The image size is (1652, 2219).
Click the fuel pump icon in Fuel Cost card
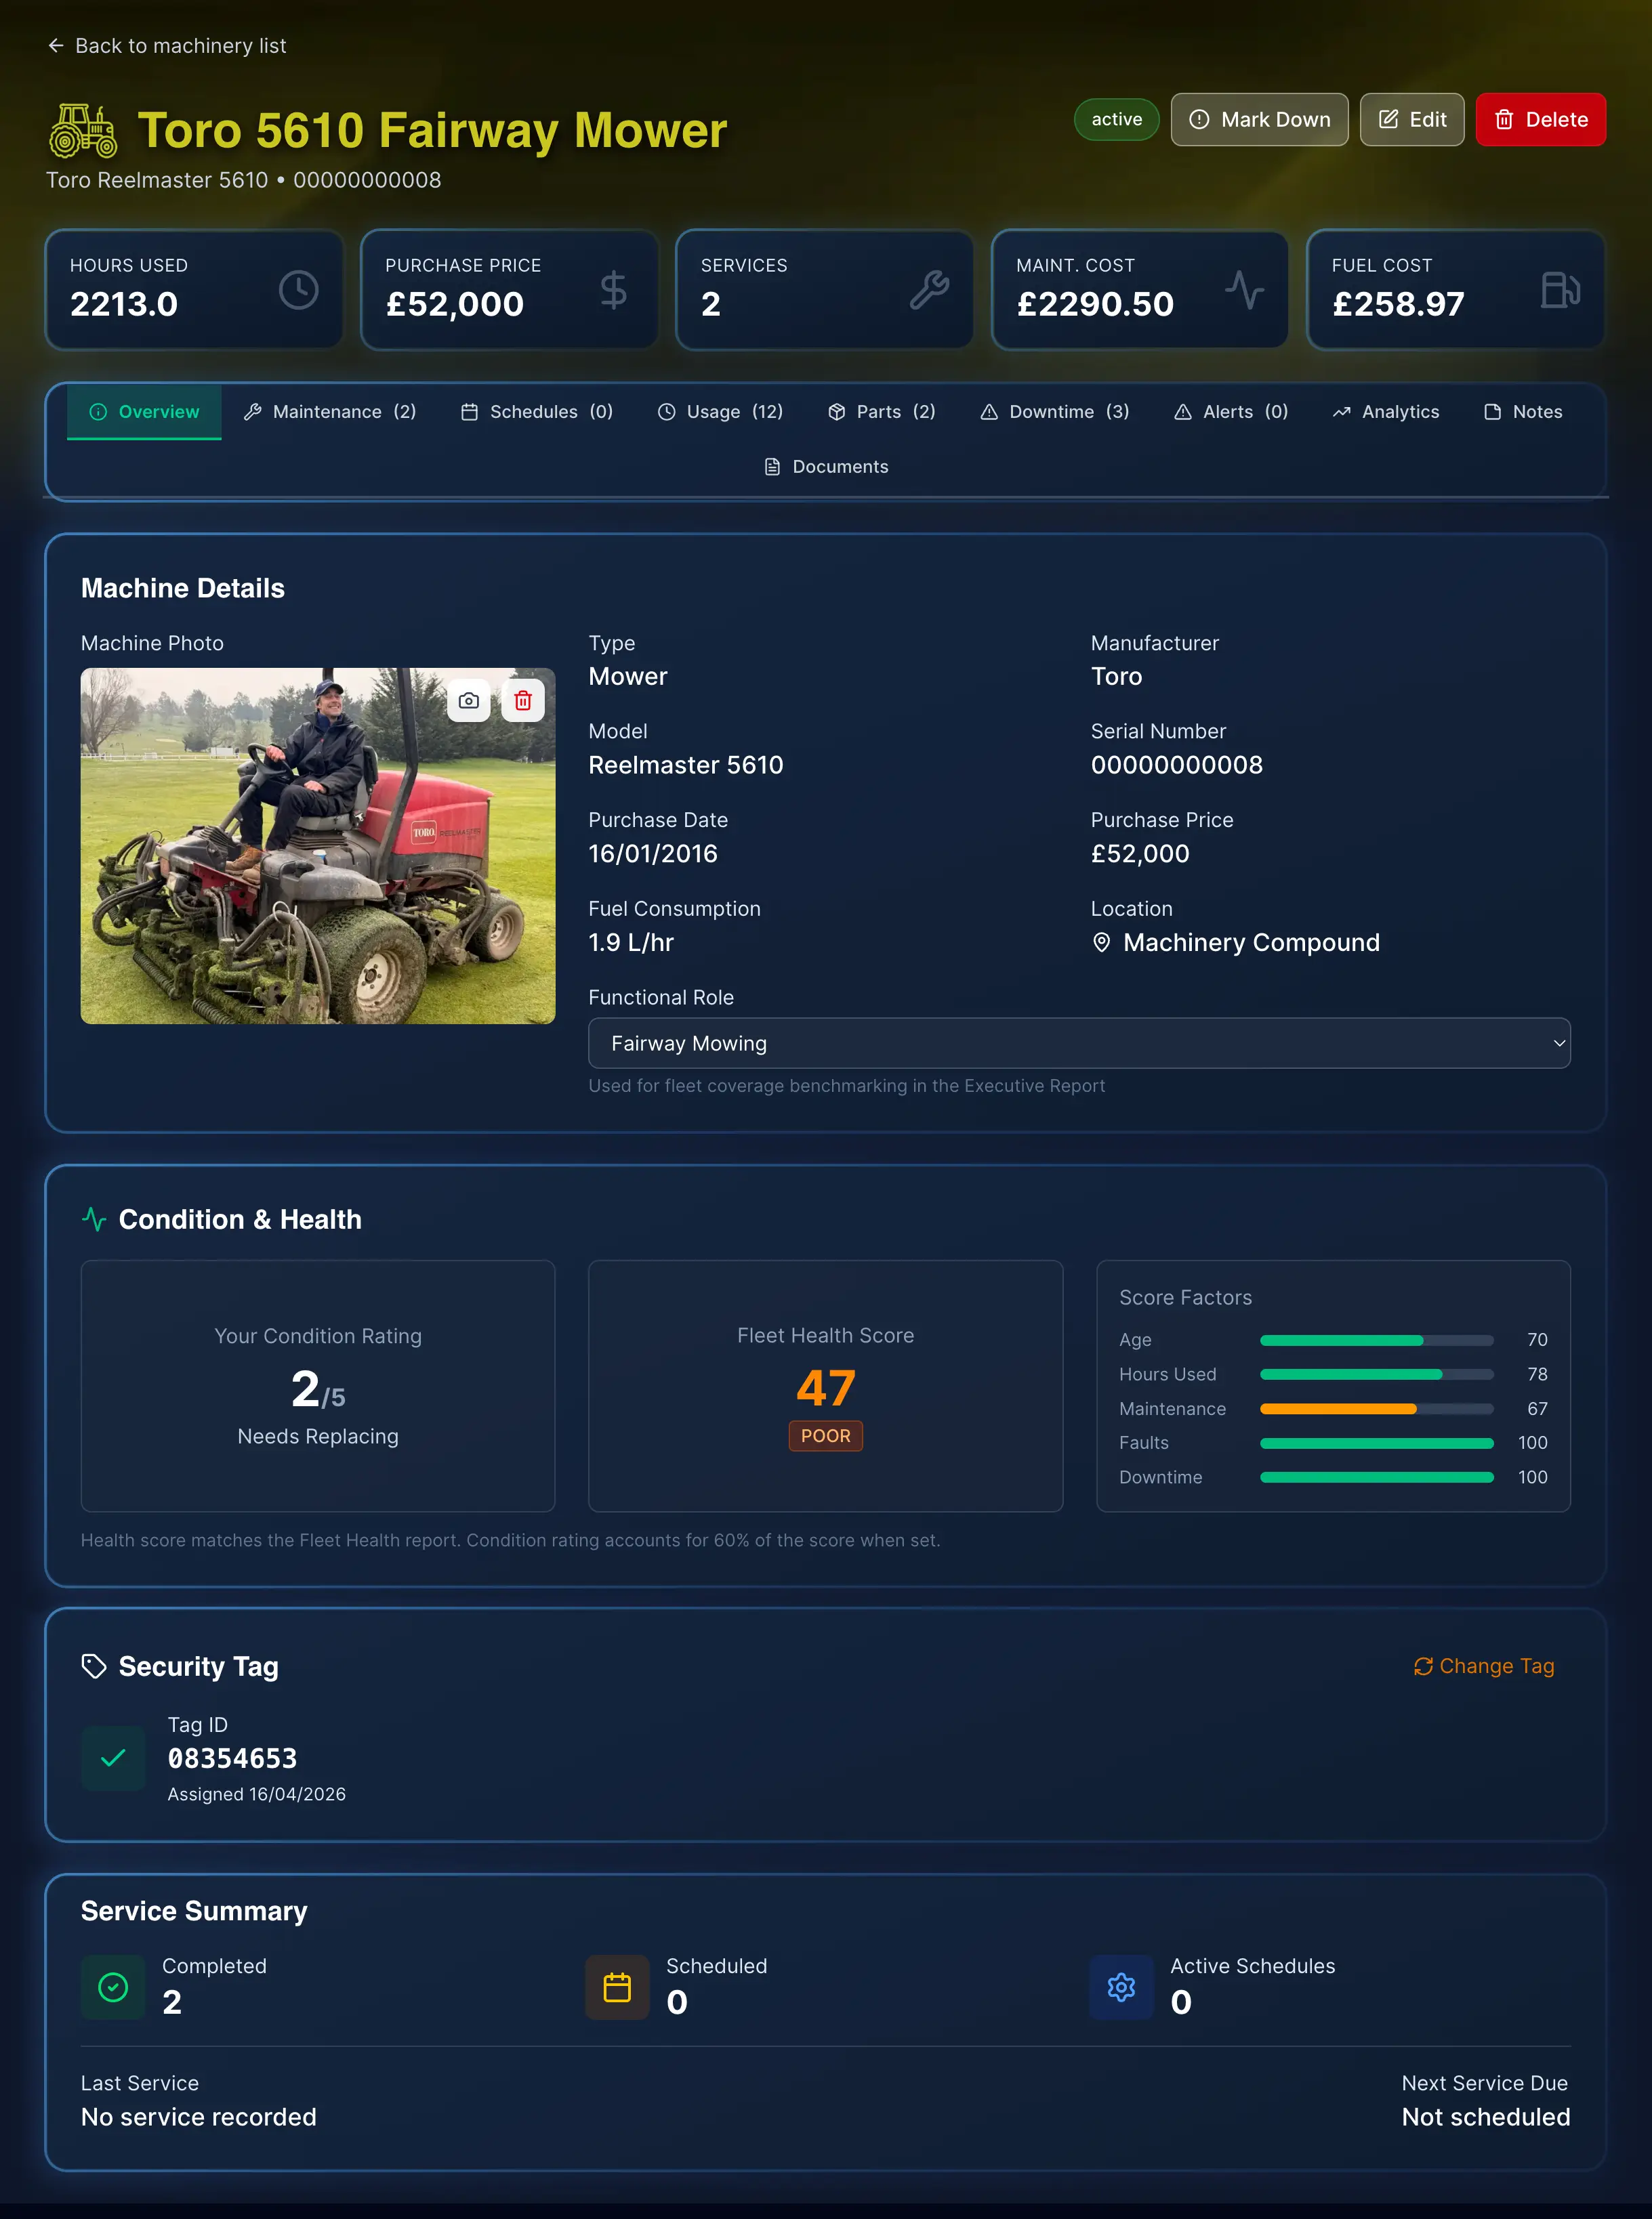coord(1560,290)
